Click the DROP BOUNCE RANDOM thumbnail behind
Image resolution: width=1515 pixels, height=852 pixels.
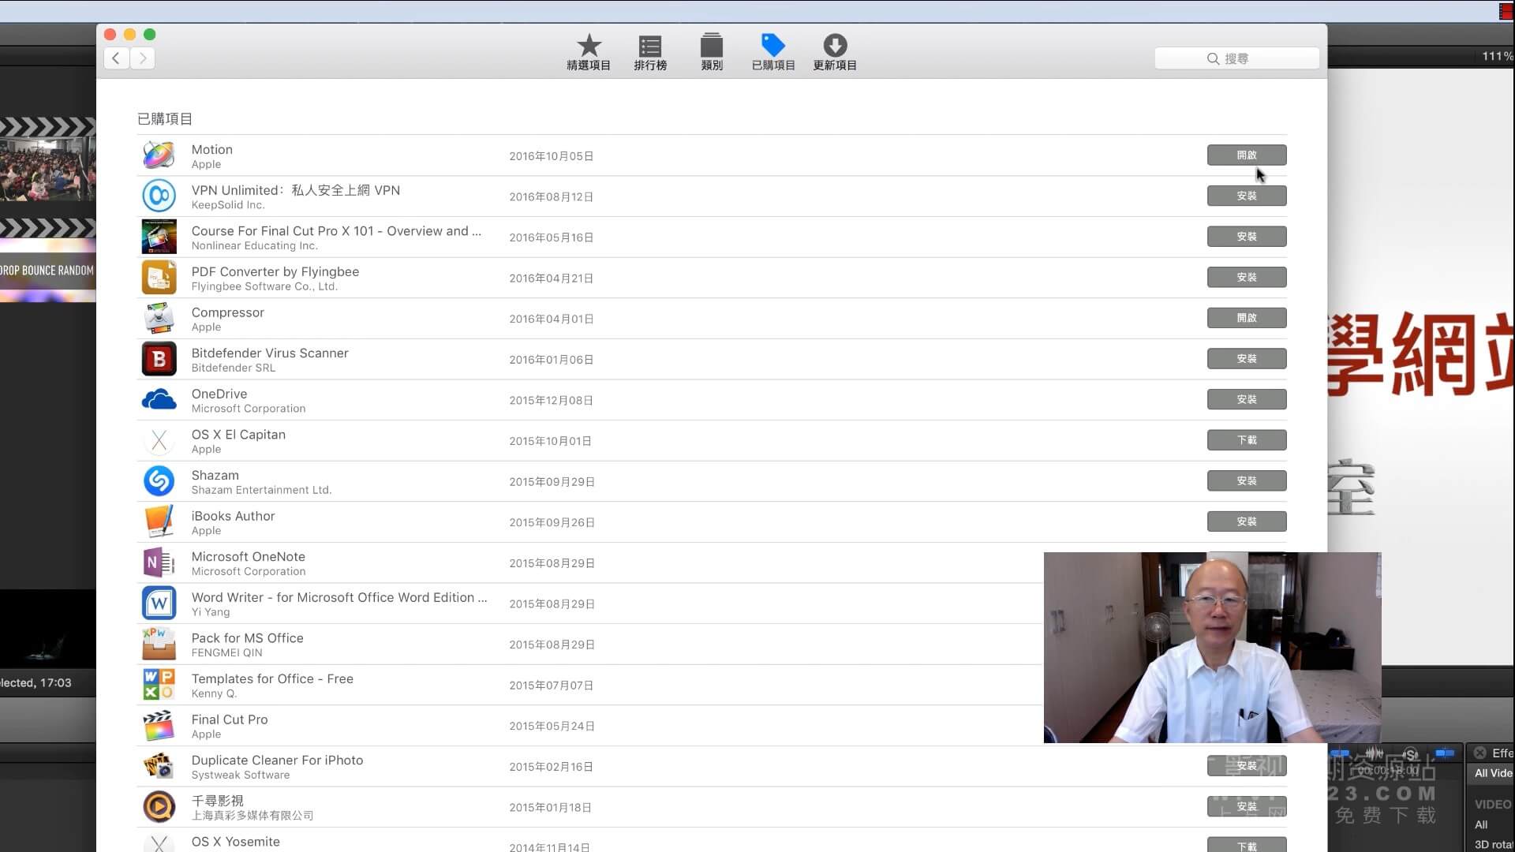47,270
